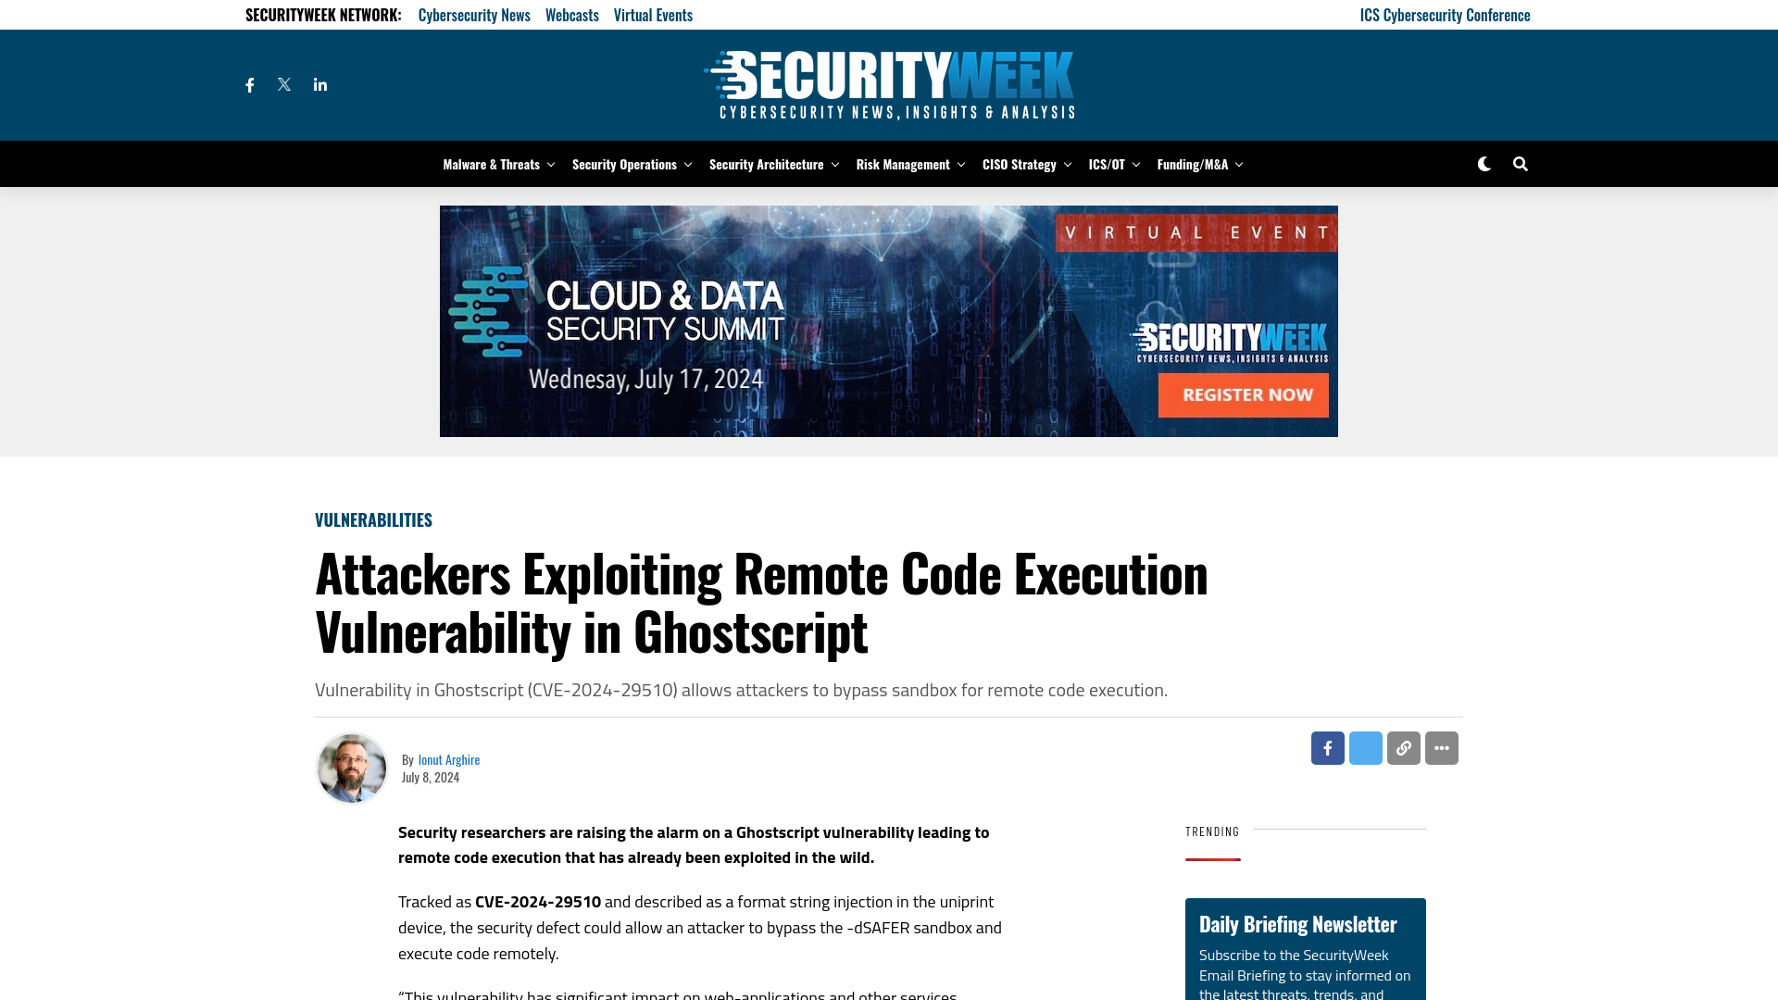This screenshot has width=1778, height=1000.
Task: Open the ICS/OT section expander
Action: coord(1135,164)
